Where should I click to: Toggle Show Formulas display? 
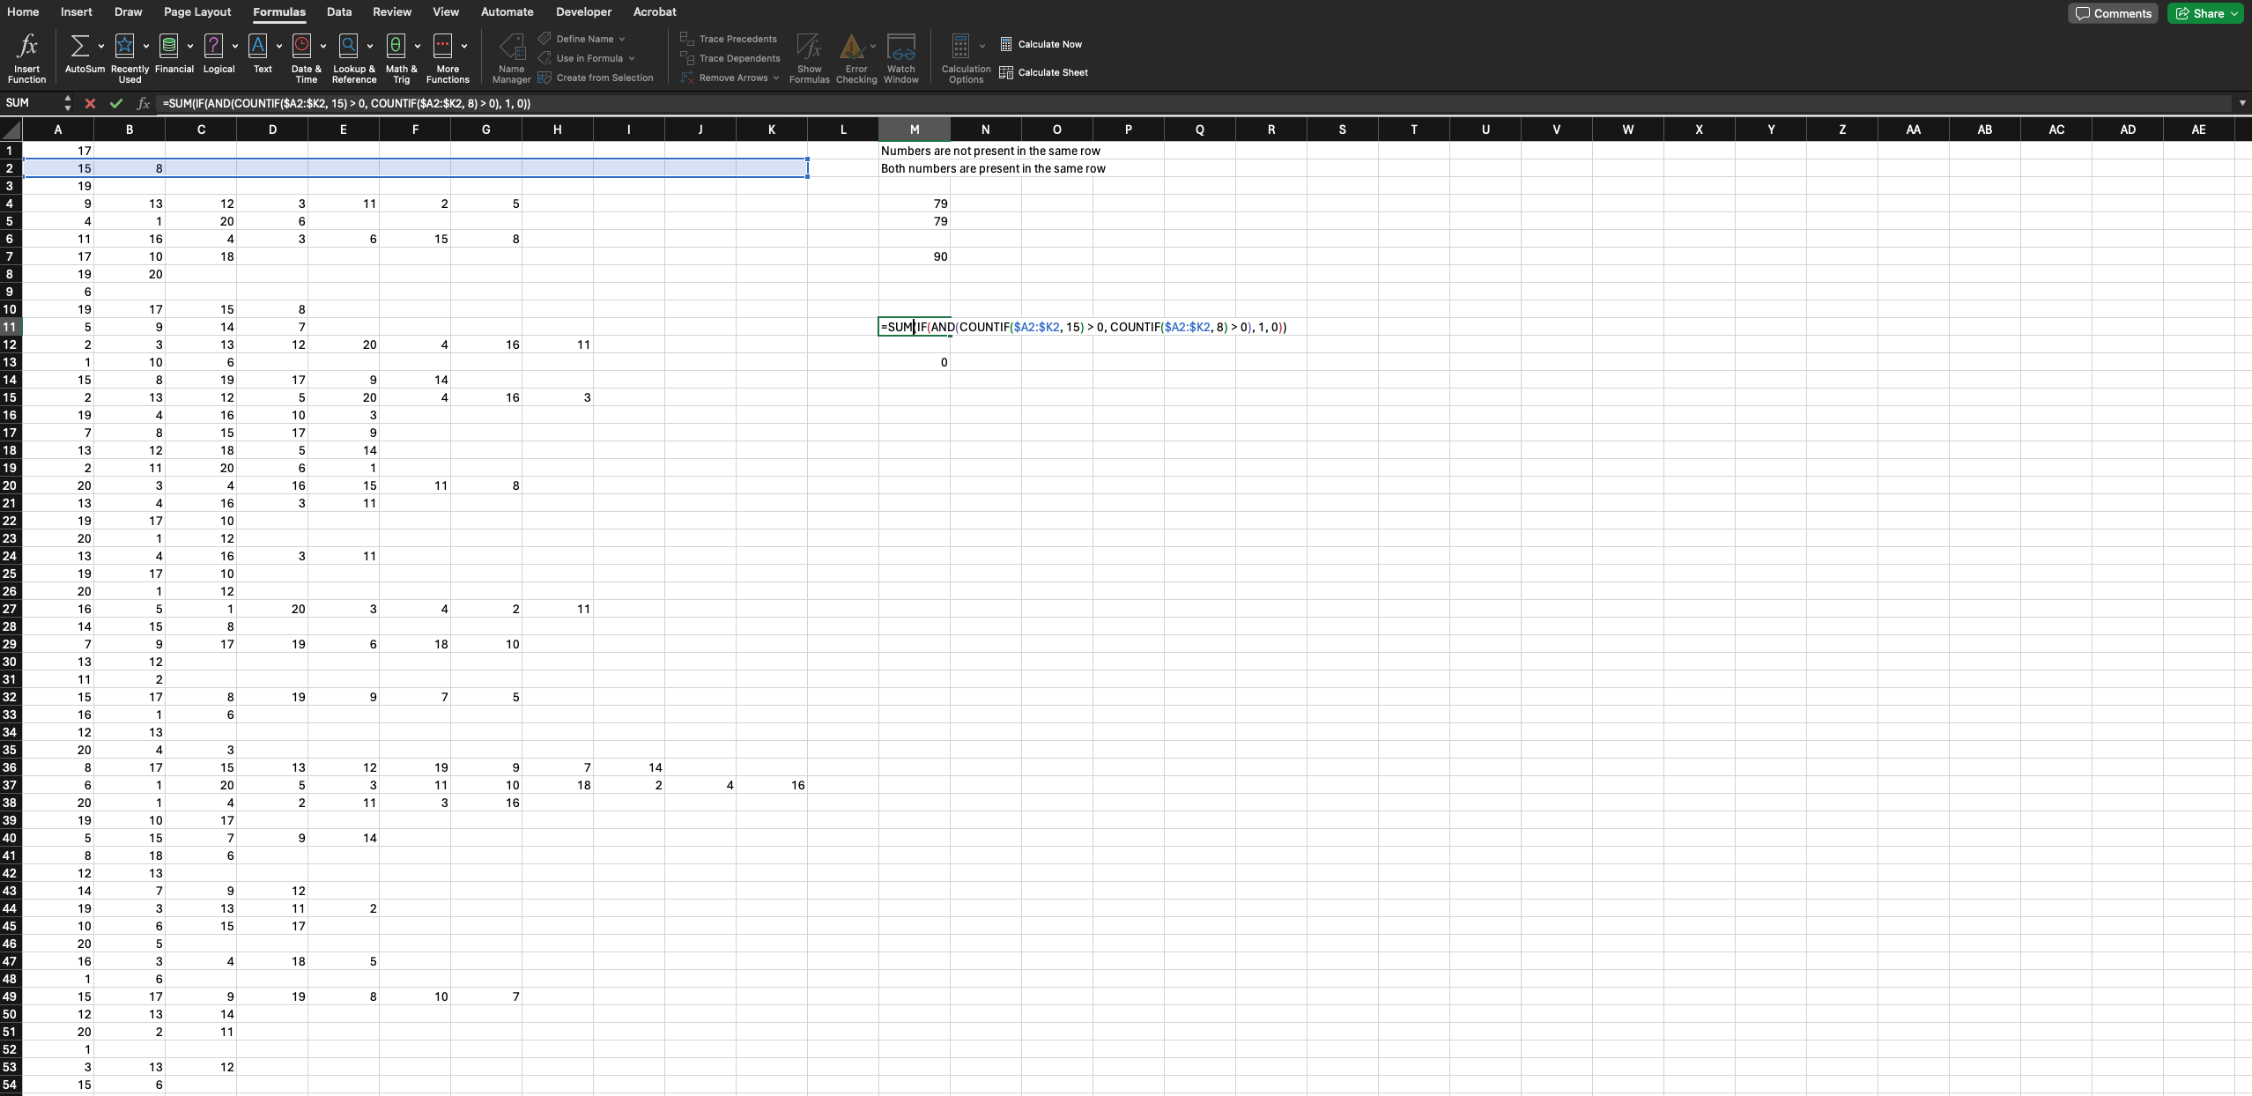[x=807, y=56]
